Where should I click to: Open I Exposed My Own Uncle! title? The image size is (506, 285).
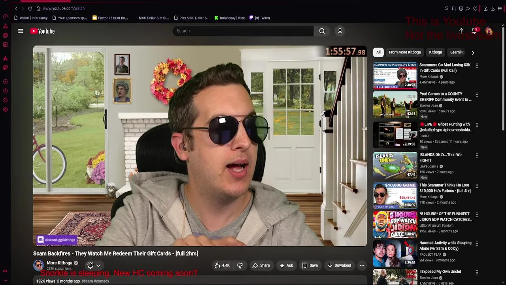pyautogui.click(x=440, y=272)
